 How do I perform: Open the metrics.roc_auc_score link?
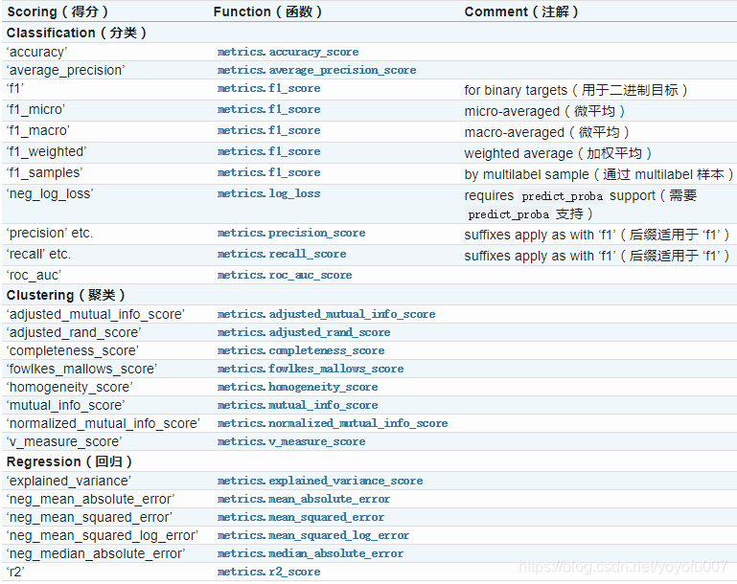pos(285,275)
